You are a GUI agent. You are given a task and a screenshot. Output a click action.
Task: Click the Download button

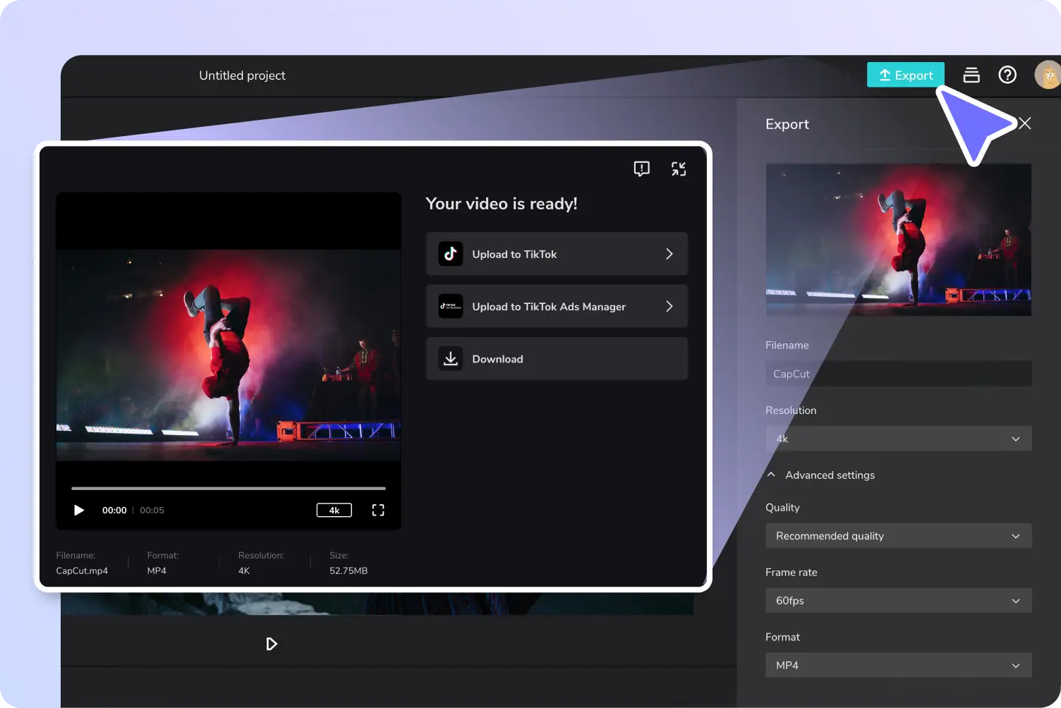click(557, 359)
